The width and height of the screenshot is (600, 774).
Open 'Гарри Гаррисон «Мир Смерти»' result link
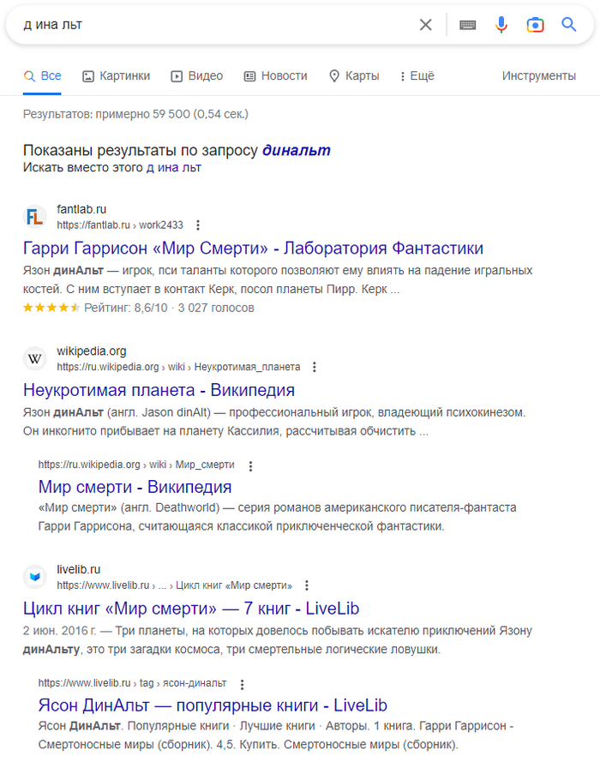pyautogui.click(x=253, y=249)
